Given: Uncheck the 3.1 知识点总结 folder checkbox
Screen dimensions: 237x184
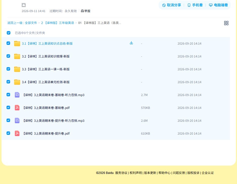Looking at the screenshot, I should (x=8, y=43).
